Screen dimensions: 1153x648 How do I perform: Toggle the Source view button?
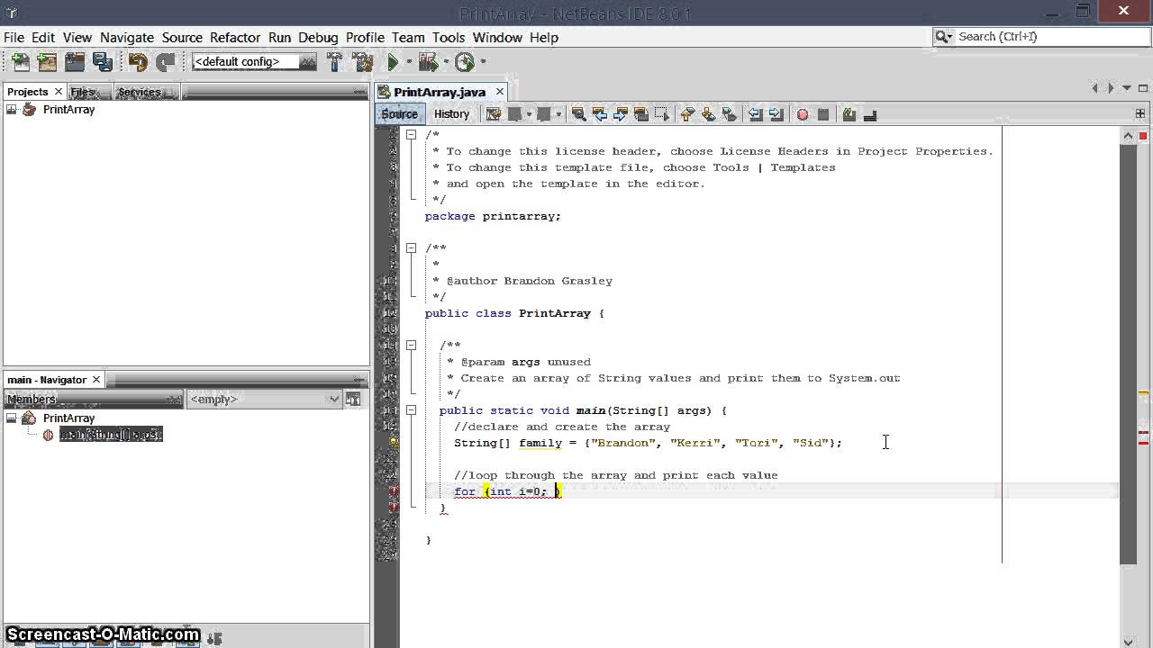click(x=399, y=114)
